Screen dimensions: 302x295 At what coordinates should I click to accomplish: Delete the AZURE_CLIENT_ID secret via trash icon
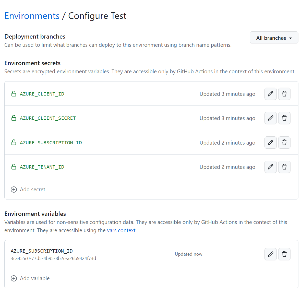click(284, 94)
